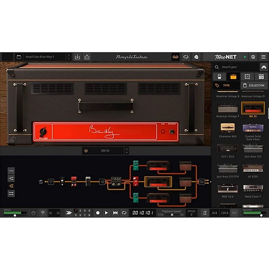Viewport: 269px width, 269px height.
Task: Open the ToneNET globe icon
Action: click(253, 57)
